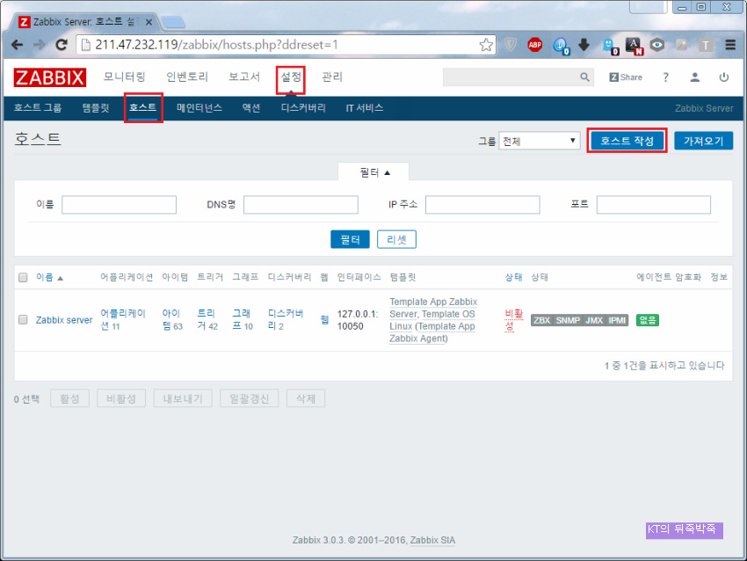Open the 아이템 63 link
Image resolution: width=747 pixels, height=561 pixels.
pyautogui.click(x=172, y=320)
